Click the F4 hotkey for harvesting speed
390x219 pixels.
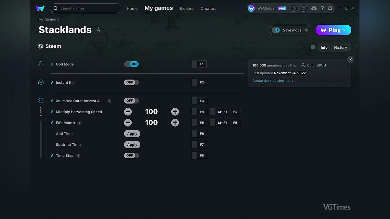pyautogui.click(x=199, y=112)
